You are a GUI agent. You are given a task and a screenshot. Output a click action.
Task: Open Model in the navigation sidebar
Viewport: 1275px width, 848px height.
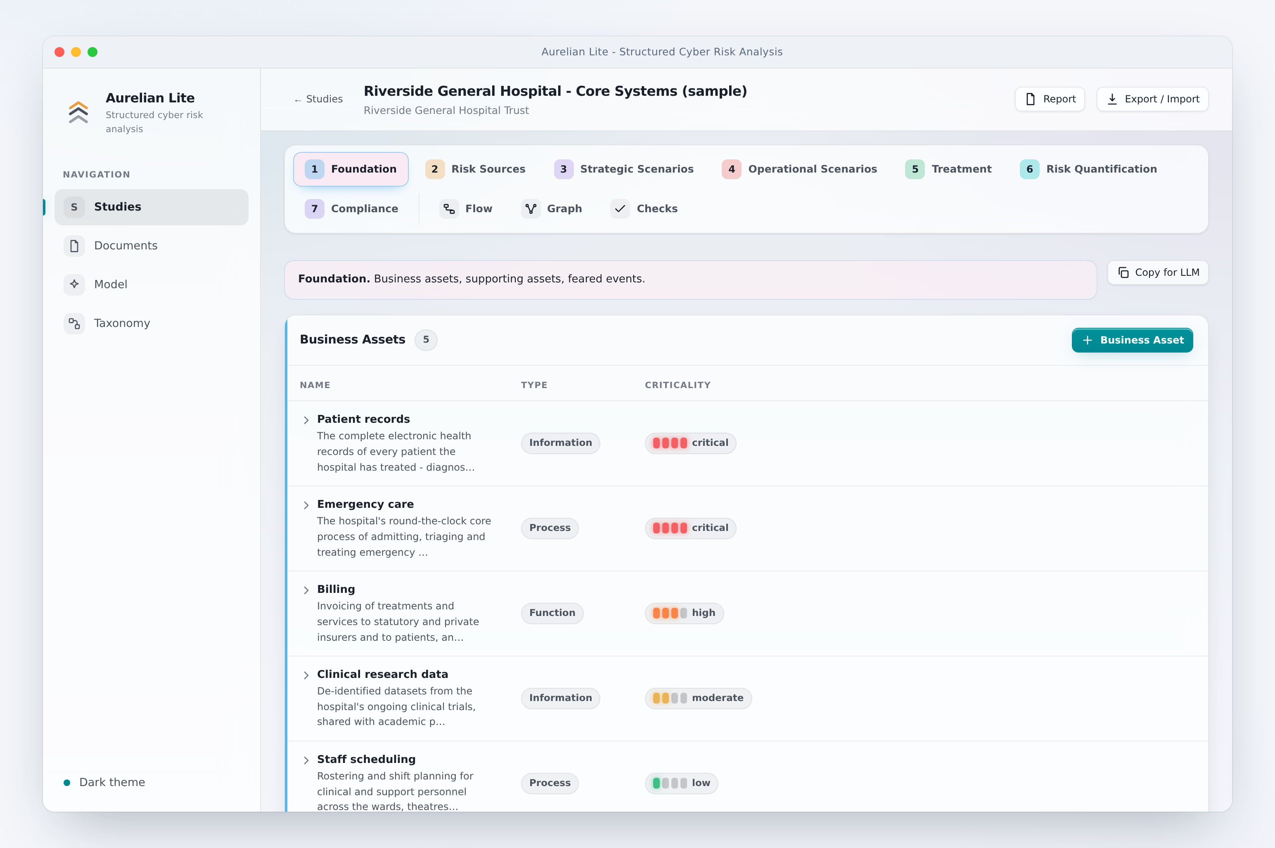[x=152, y=284]
